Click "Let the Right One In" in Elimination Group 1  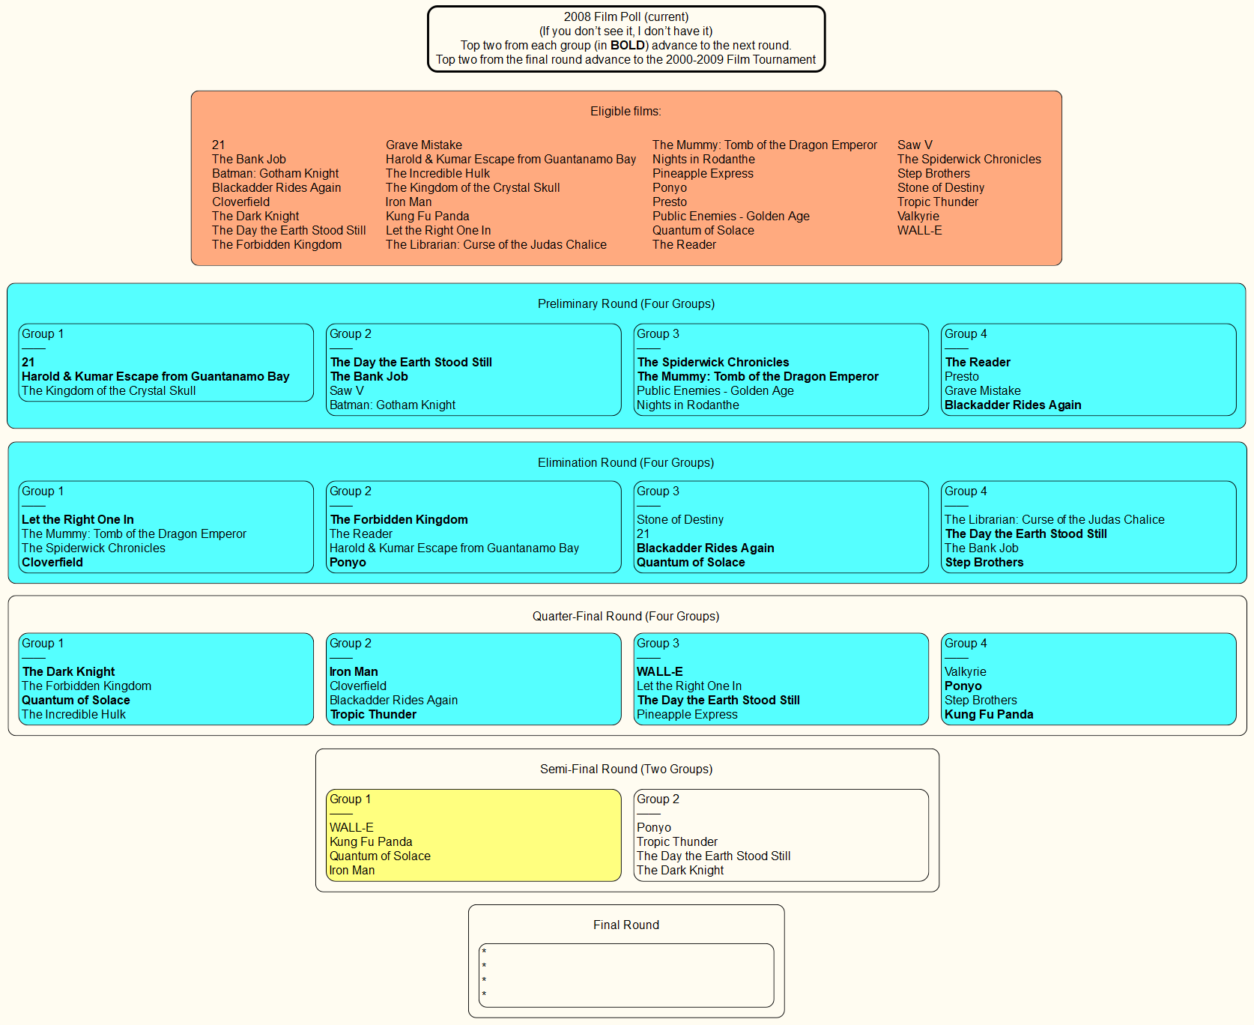pyautogui.click(x=78, y=520)
